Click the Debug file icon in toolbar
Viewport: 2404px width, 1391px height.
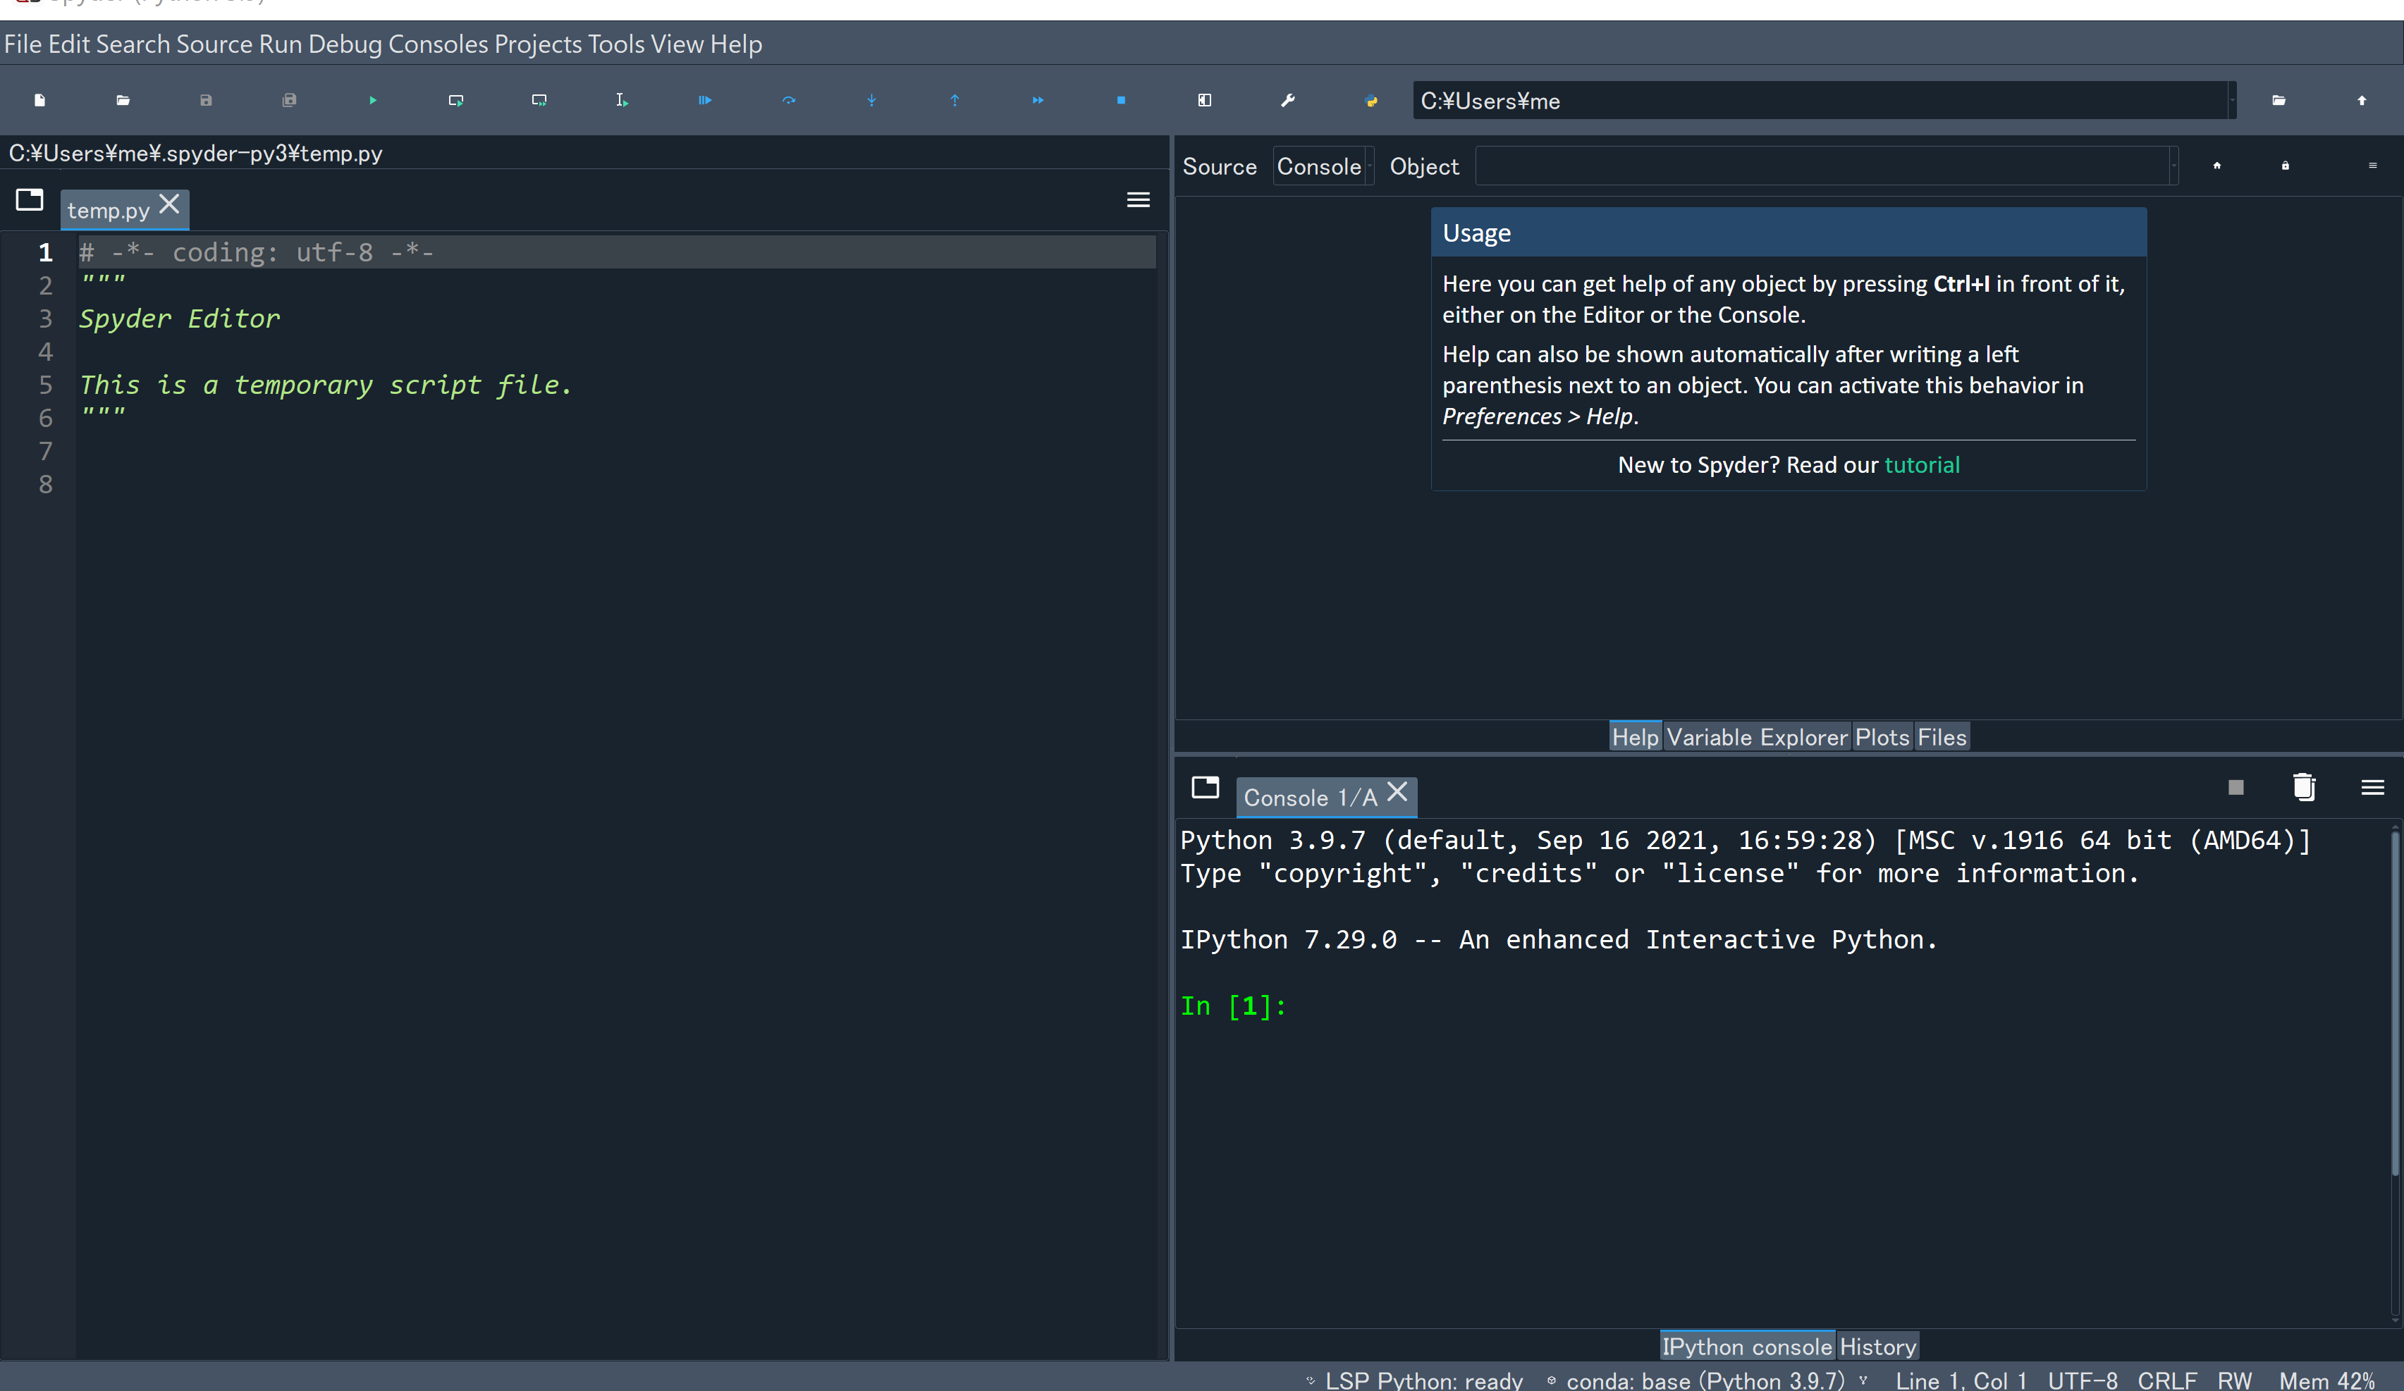click(706, 99)
